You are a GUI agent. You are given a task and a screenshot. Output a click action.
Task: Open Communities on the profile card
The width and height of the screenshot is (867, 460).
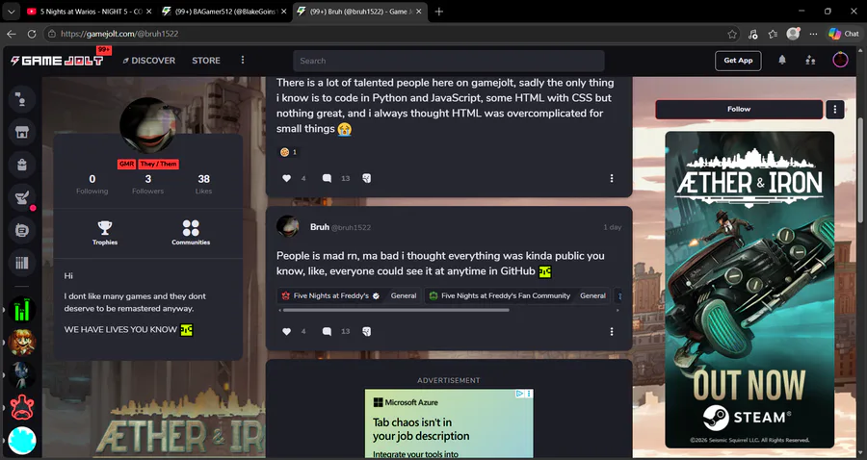point(191,233)
